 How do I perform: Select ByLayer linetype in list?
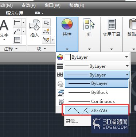click(97, 83)
